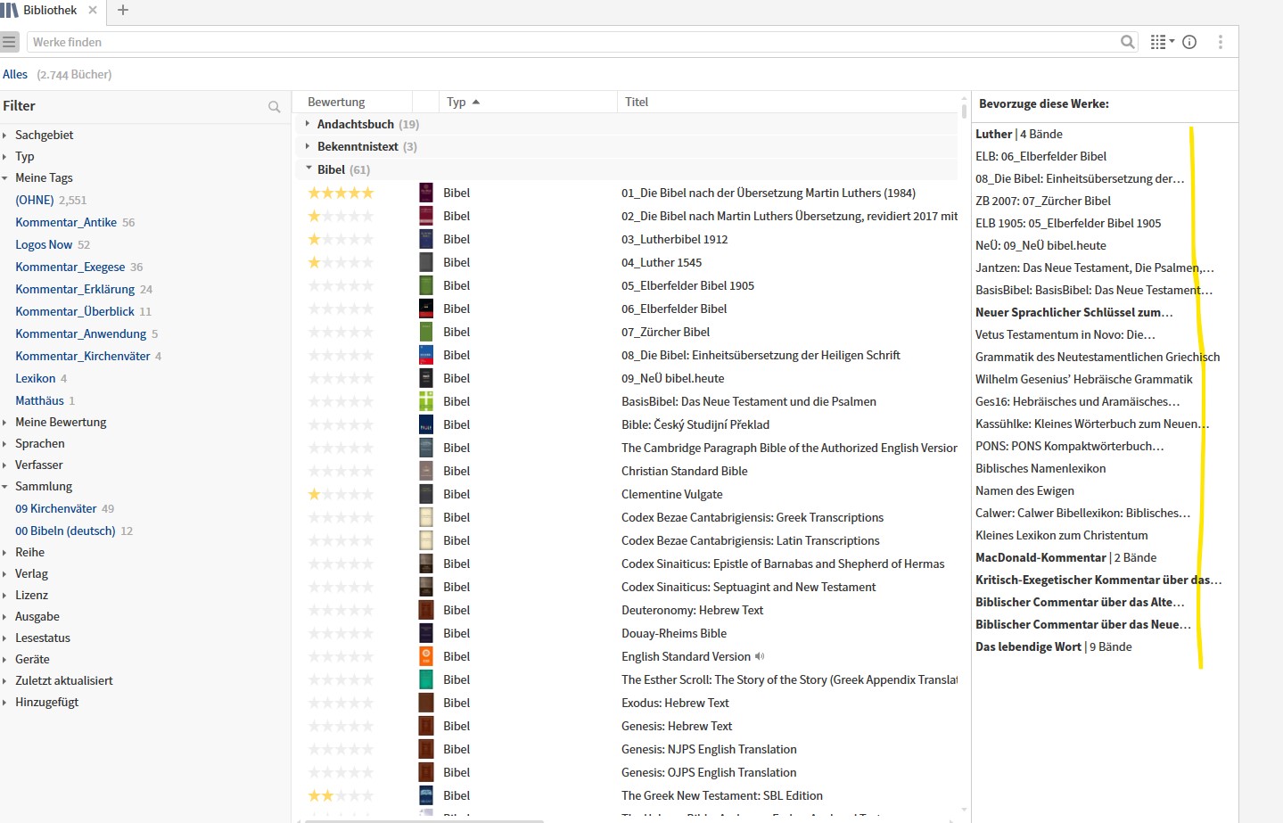Set star rating for 03_Lutherbibel 1912

coord(341,240)
